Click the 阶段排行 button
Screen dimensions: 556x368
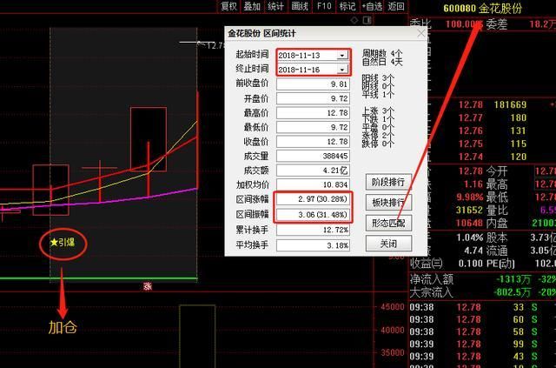pyautogui.click(x=388, y=182)
